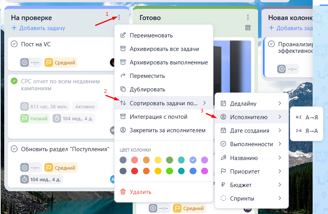This screenshot has width=328, height=214.
Task: Choose Переименовать from the column menu
Action: [x=164, y=35]
